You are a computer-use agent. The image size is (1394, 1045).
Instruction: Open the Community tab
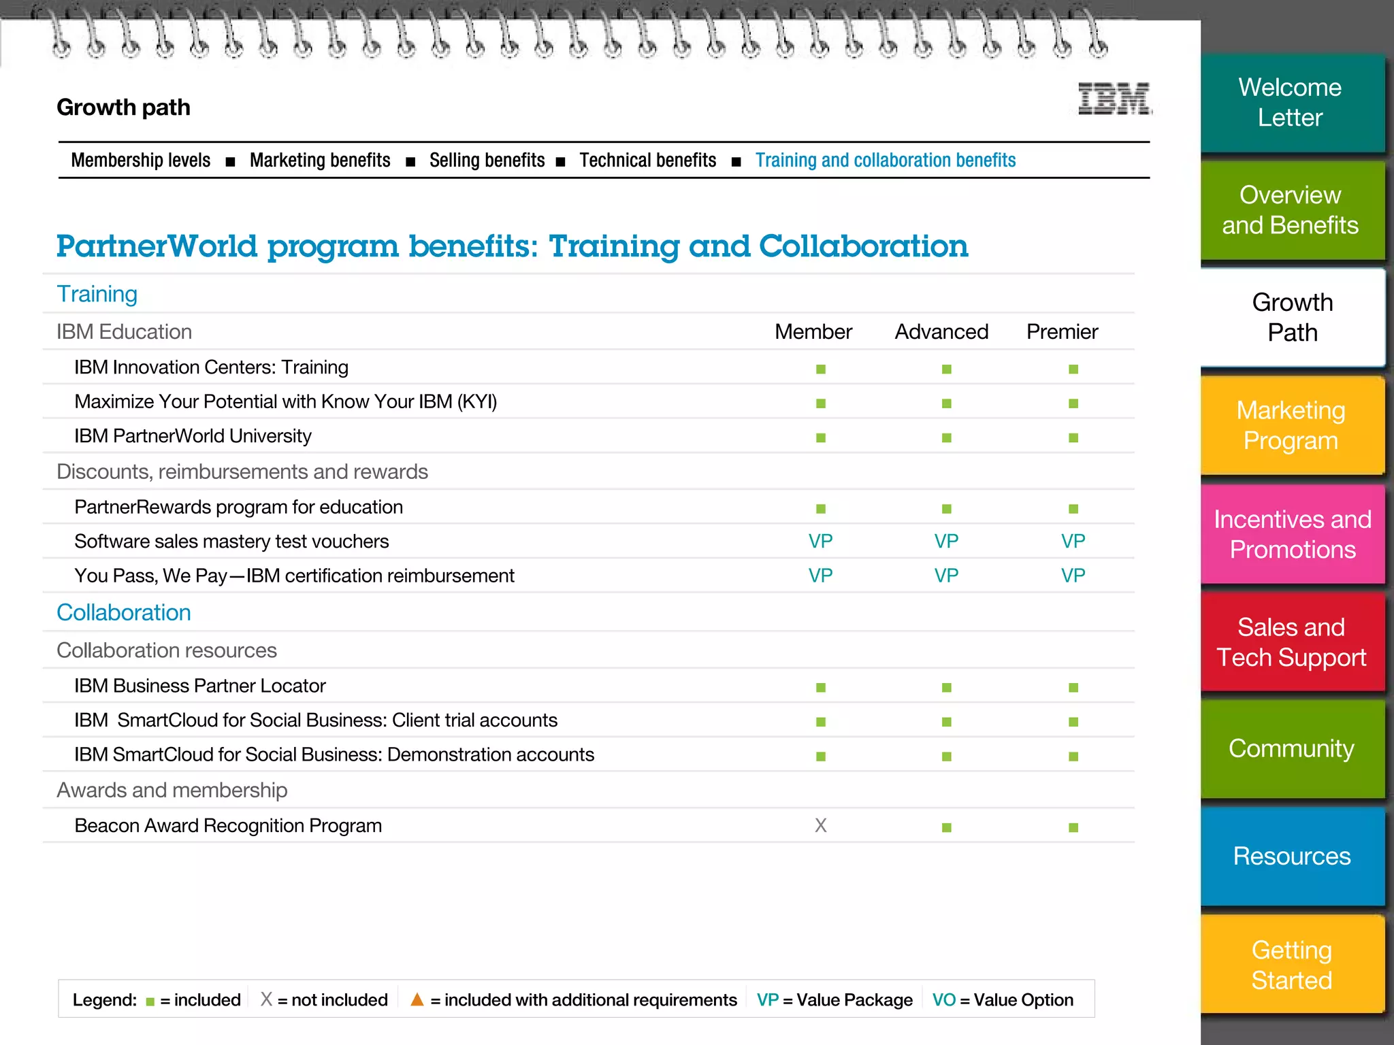[1292, 749]
